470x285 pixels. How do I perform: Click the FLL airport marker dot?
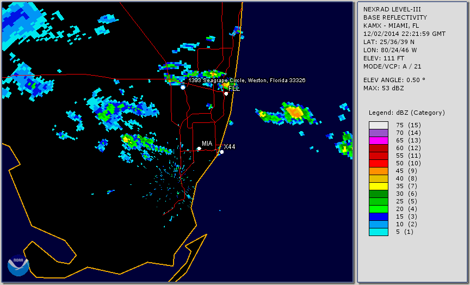[x=226, y=94]
